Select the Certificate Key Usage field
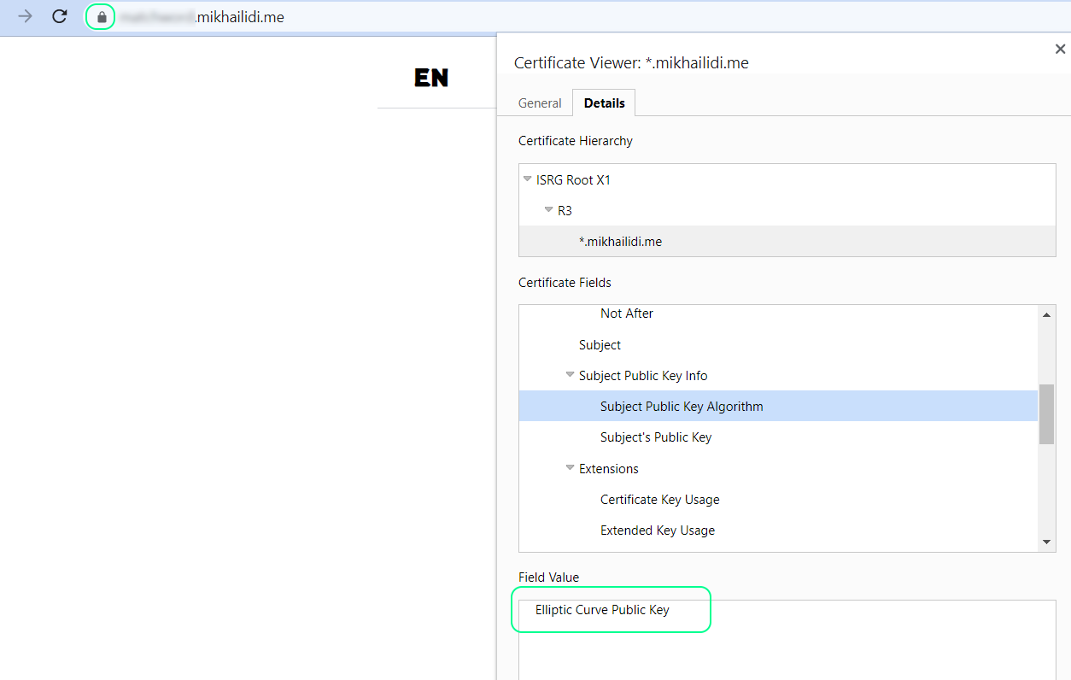Image resolution: width=1071 pixels, height=680 pixels. pyautogui.click(x=659, y=500)
